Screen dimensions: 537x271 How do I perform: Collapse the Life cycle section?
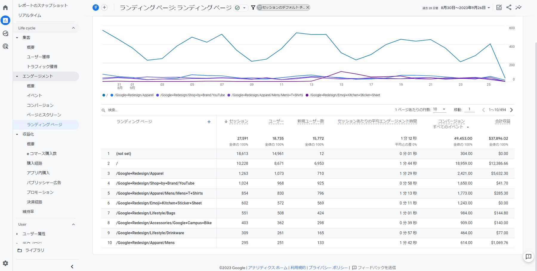click(73, 28)
